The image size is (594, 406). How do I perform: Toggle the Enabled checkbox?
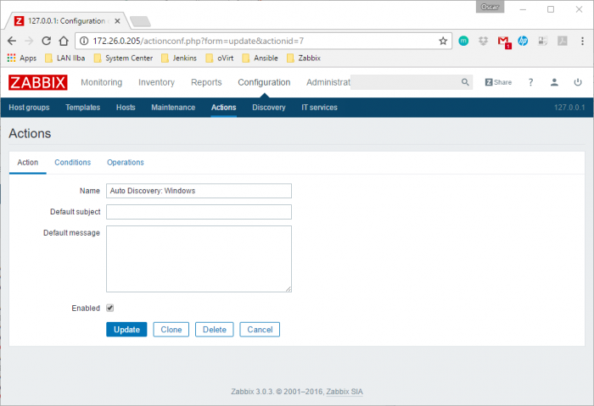(109, 308)
